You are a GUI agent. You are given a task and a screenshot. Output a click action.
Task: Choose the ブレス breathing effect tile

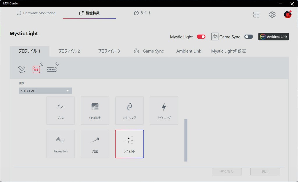point(61,111)
